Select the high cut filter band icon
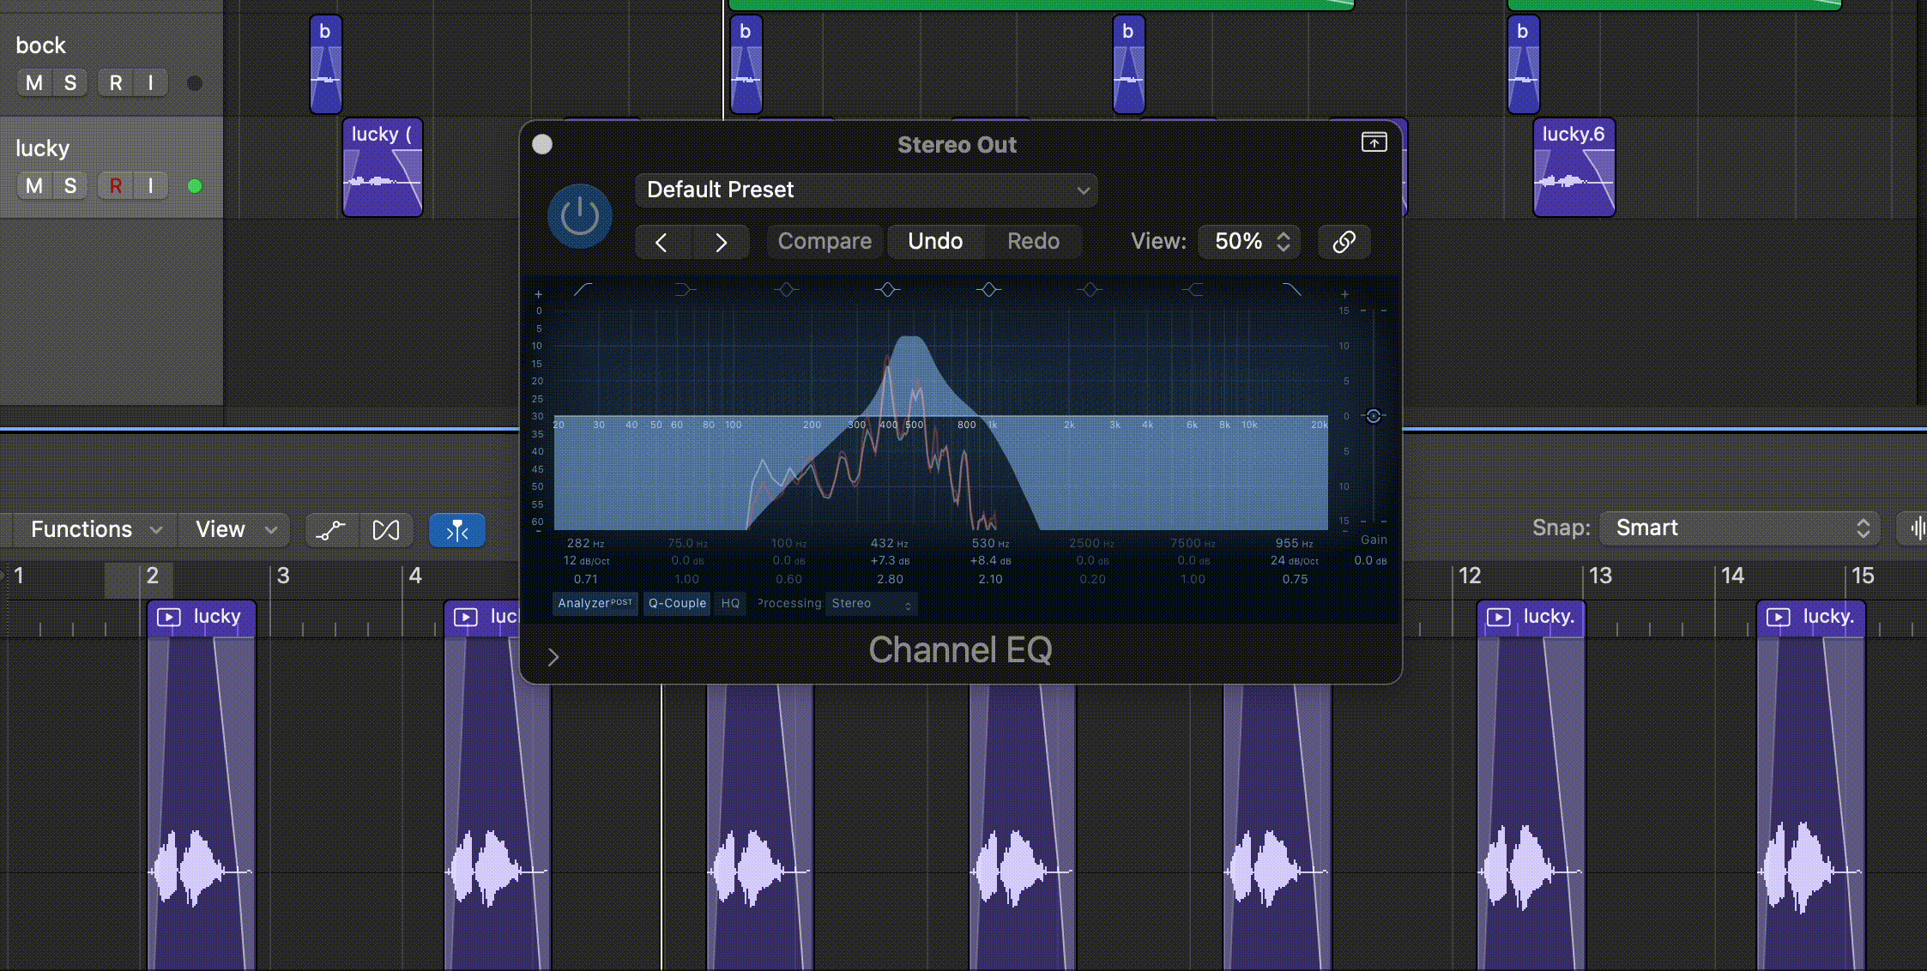This screenshot has width=1927, height=971. tap(1291, 290)
